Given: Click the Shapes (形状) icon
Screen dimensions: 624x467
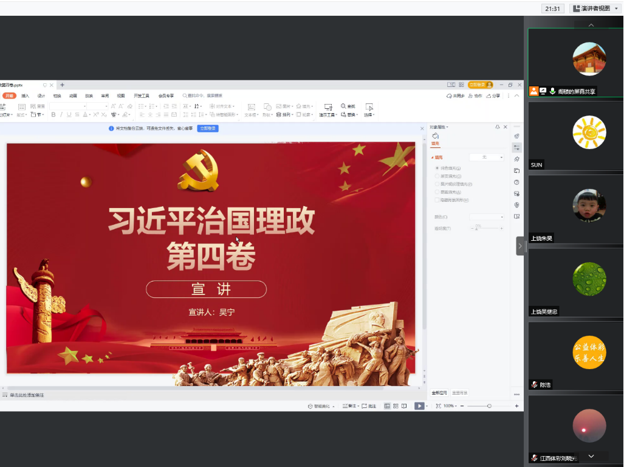Looking at the screenshot, I should coord(267,106).
